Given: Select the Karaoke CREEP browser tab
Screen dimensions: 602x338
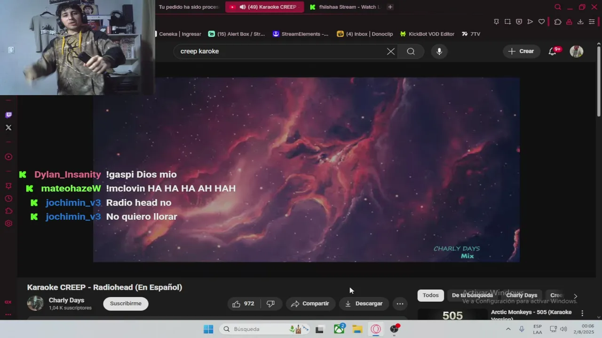Looking at the screenshot, I should [264, 7].
